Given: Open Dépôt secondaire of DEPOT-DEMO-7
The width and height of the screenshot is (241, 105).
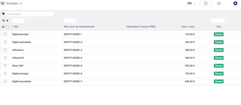Looking at the screenshot, I should (x=21, y=81).
